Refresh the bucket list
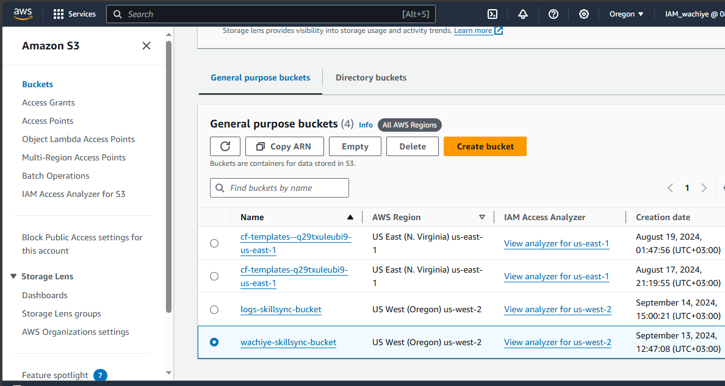Image resolution: width=725 pixels, height=386 pixels. (225, 146)
